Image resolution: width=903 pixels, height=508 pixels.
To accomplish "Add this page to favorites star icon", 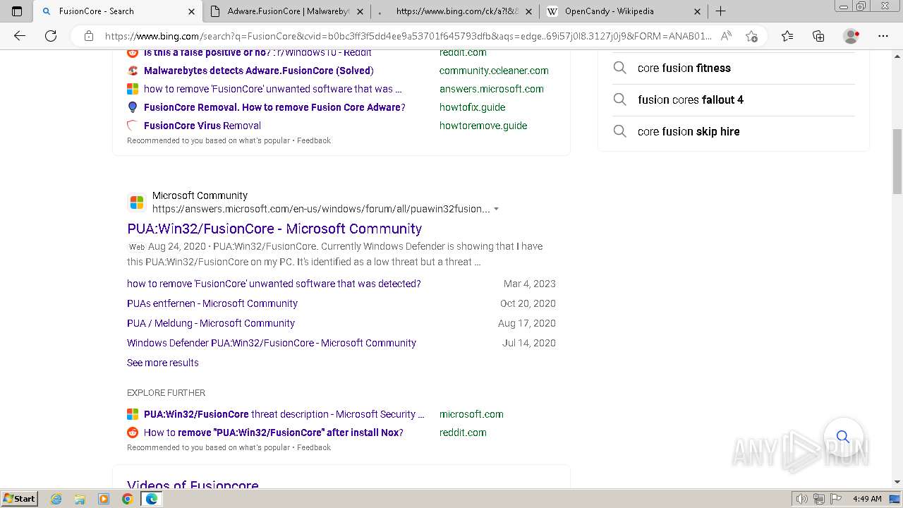I will (x=751, y=36).
